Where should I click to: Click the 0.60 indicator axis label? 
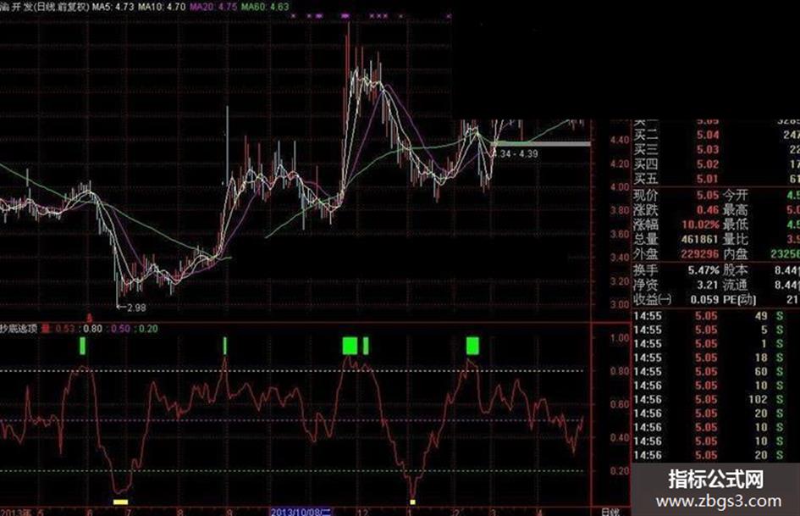point(620,404)
